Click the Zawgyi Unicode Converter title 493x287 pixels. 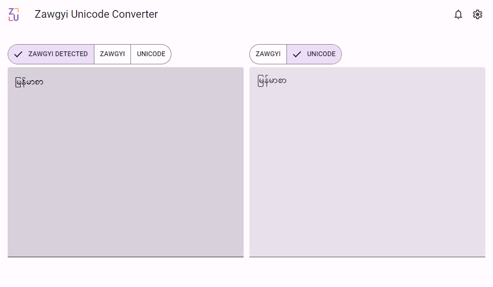(x=96, y=14)
